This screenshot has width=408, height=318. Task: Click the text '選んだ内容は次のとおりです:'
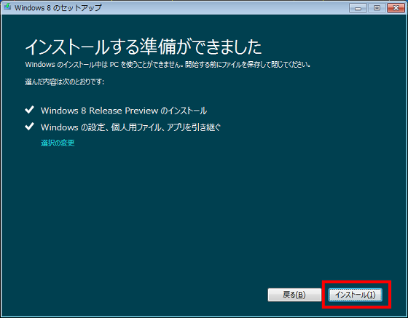tap(65, 82)
